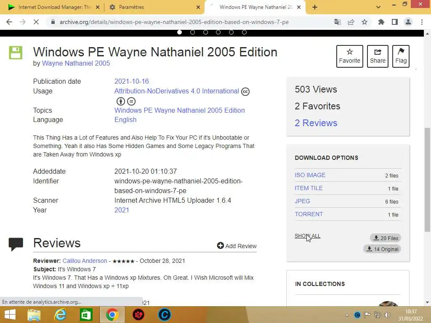The height and width of the screenshot is (323, 431).
Task: Open Chrome profile avatar
Action: 408,22
